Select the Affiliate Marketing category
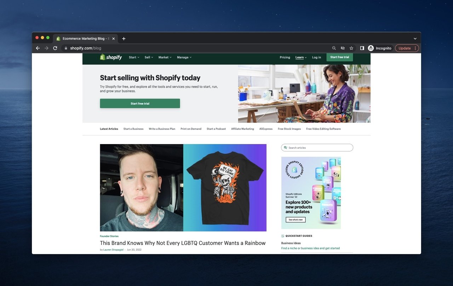Image resolution: width=453 pixels, height=286 pixels. coord(242,129)
